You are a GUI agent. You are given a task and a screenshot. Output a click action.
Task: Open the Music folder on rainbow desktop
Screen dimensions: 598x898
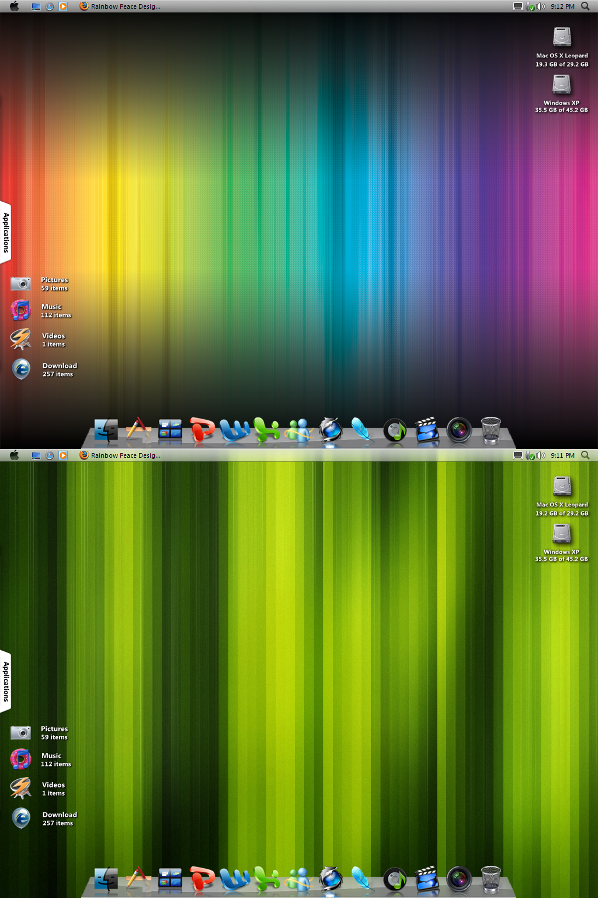[21, 310]
